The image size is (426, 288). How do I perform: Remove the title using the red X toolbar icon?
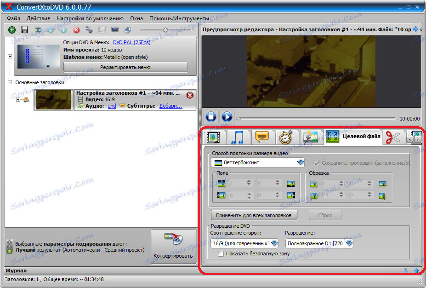tap(76, 30)
